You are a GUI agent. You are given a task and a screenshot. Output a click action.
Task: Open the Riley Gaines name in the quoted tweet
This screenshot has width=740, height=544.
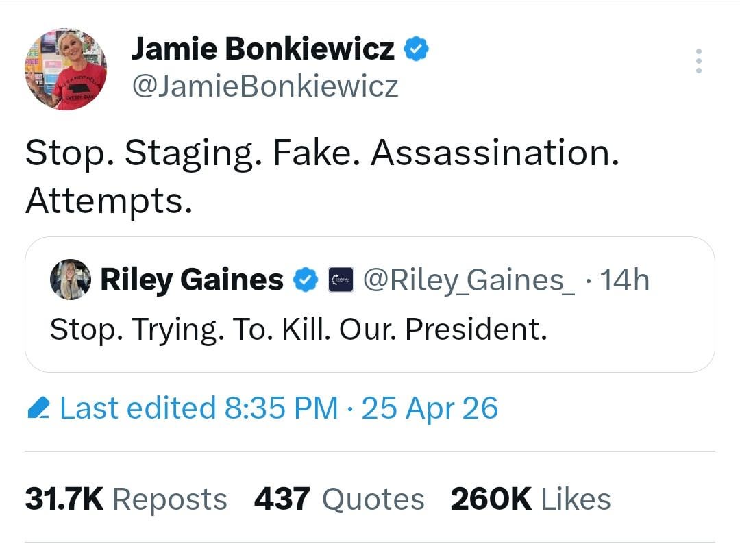pos(192,280)
